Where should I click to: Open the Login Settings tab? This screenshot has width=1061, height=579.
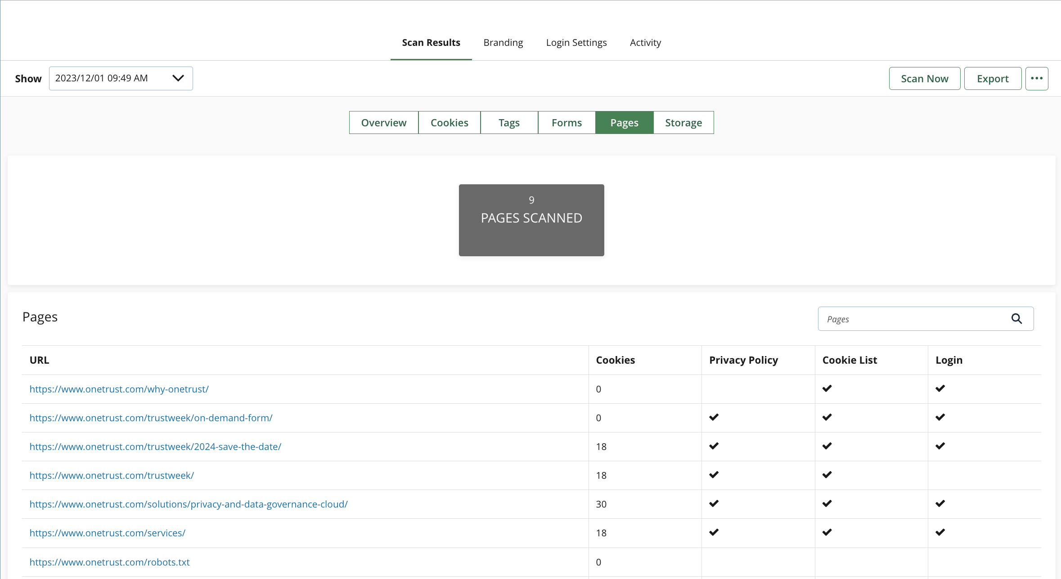tap(576, 43)
